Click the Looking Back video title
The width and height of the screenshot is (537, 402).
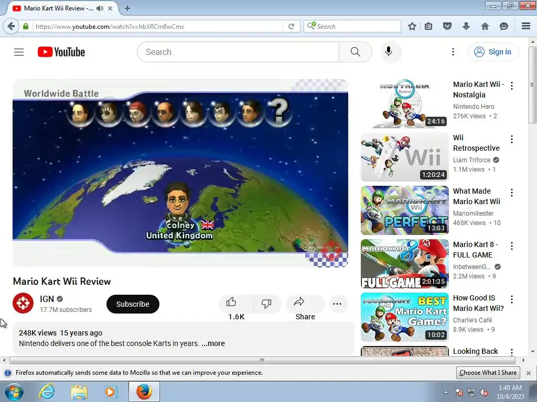click(475, 351)
